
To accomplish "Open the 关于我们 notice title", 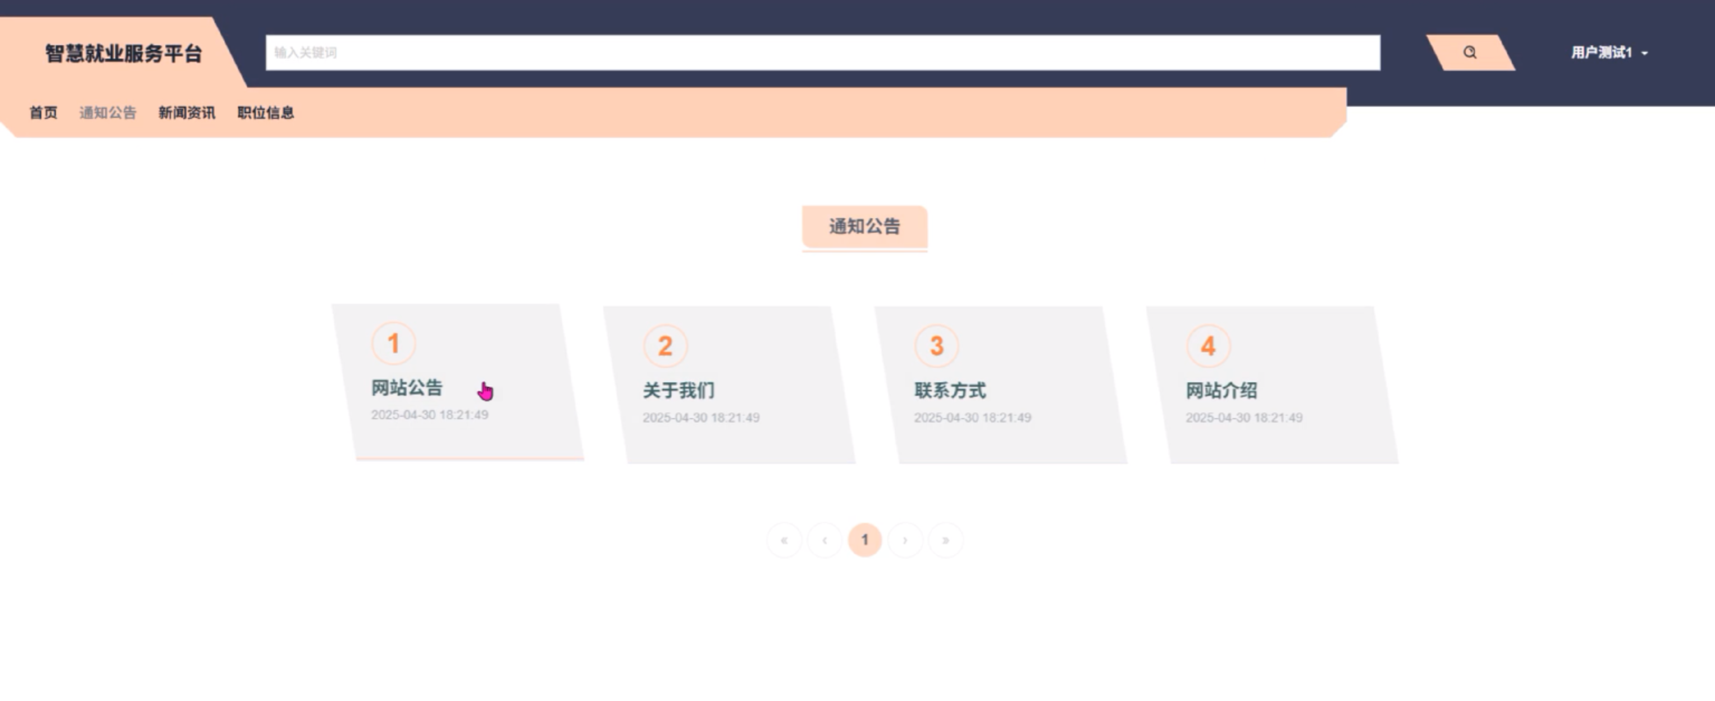I will pyautogui.click(x=678, y=390).
